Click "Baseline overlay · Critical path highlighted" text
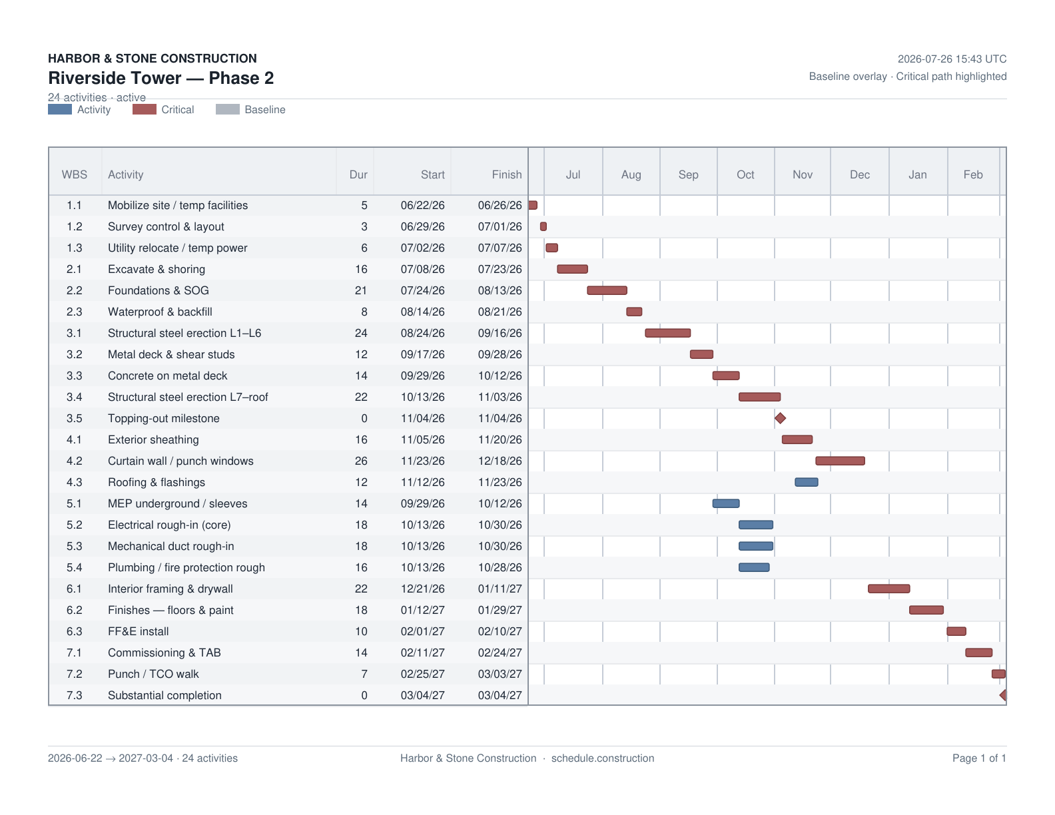The width and height of the screenshot is (1055, 815). pyautogui.click(x=908, y=77)
